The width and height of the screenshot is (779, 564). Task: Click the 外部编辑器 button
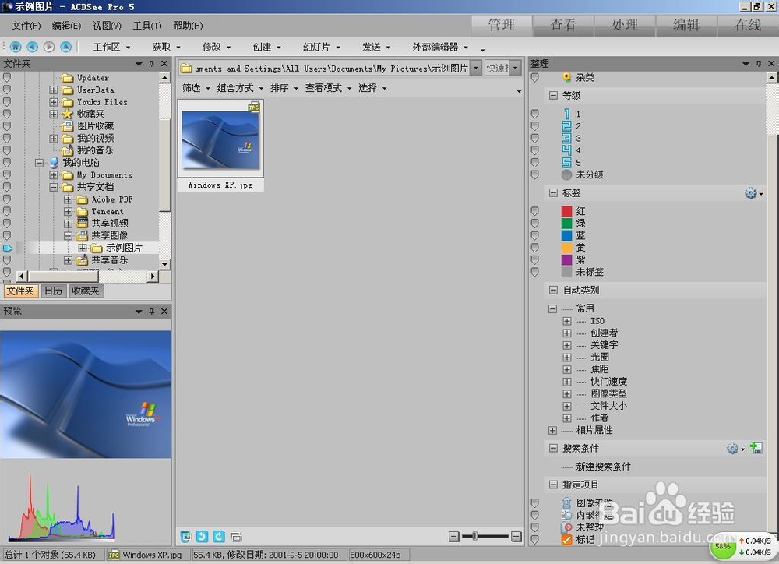coord(440,48)
